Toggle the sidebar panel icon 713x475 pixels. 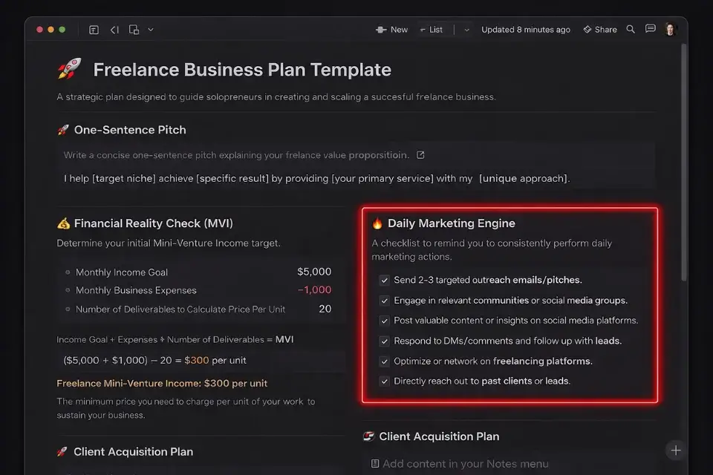coord(94,29)
